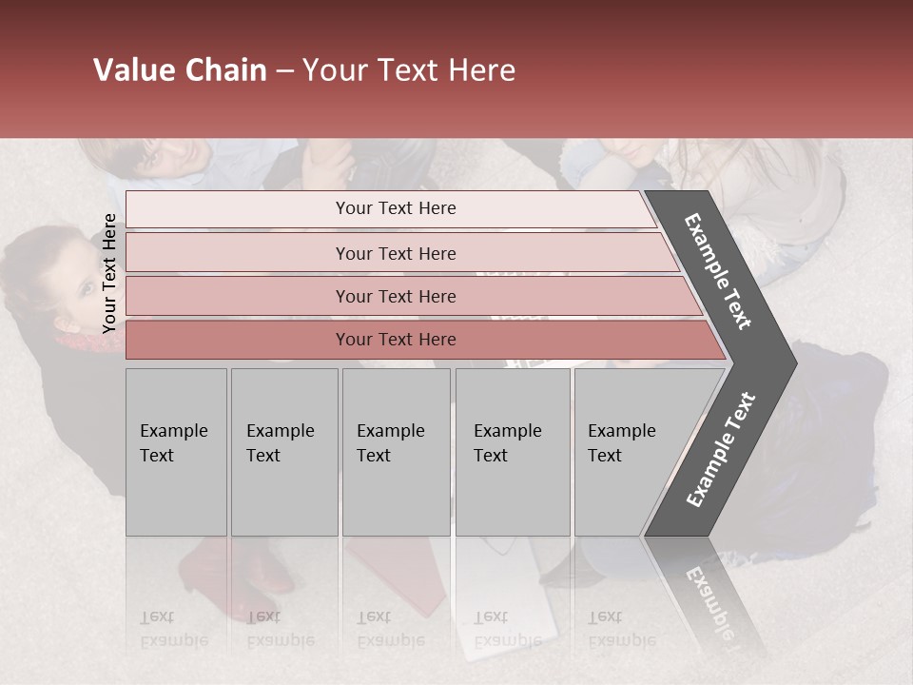Click the upper dark chevron 'Example Text' segment
The width and height of the screenshot is (913, 685).
(x=720, y=272)
